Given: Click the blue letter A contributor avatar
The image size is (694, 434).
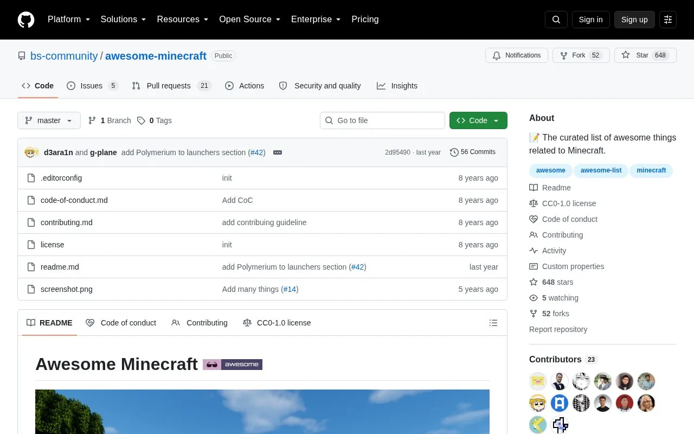Looking at the screenshot, I should 560,403.
